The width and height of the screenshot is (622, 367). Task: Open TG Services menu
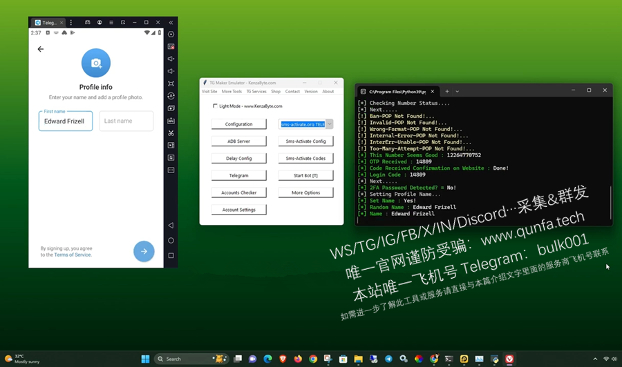[x=256, y=92]
